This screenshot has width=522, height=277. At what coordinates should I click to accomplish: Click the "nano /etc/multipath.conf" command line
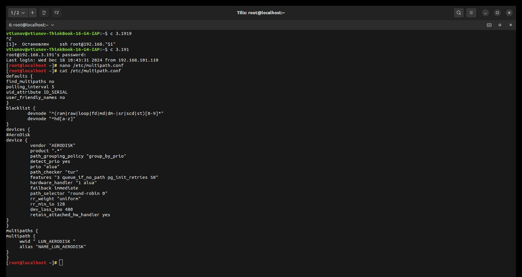[x=91, y=66]
